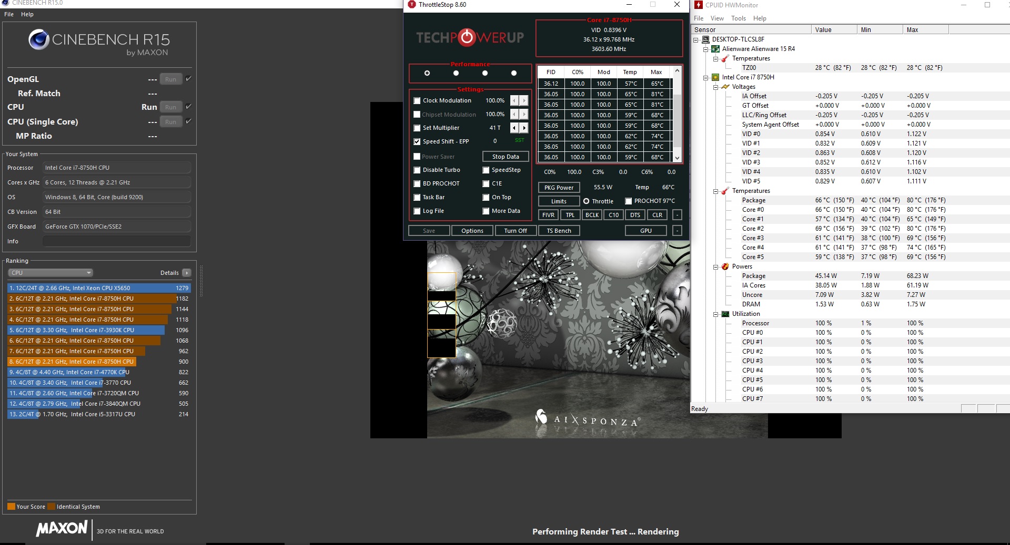Select the last Performance profile radio button
This screenshot has width=1010, height=545.
click(x=514, y=73)
